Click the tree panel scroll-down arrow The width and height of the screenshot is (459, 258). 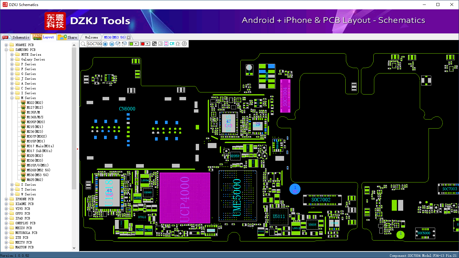(x=74, y=248)
